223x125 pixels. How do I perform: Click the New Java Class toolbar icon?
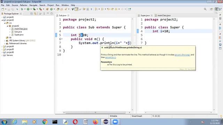[51, 9]
